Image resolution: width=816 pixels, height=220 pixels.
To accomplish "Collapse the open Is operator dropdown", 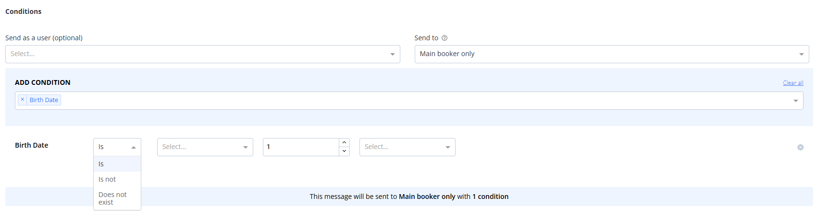I will coord(117,147).
